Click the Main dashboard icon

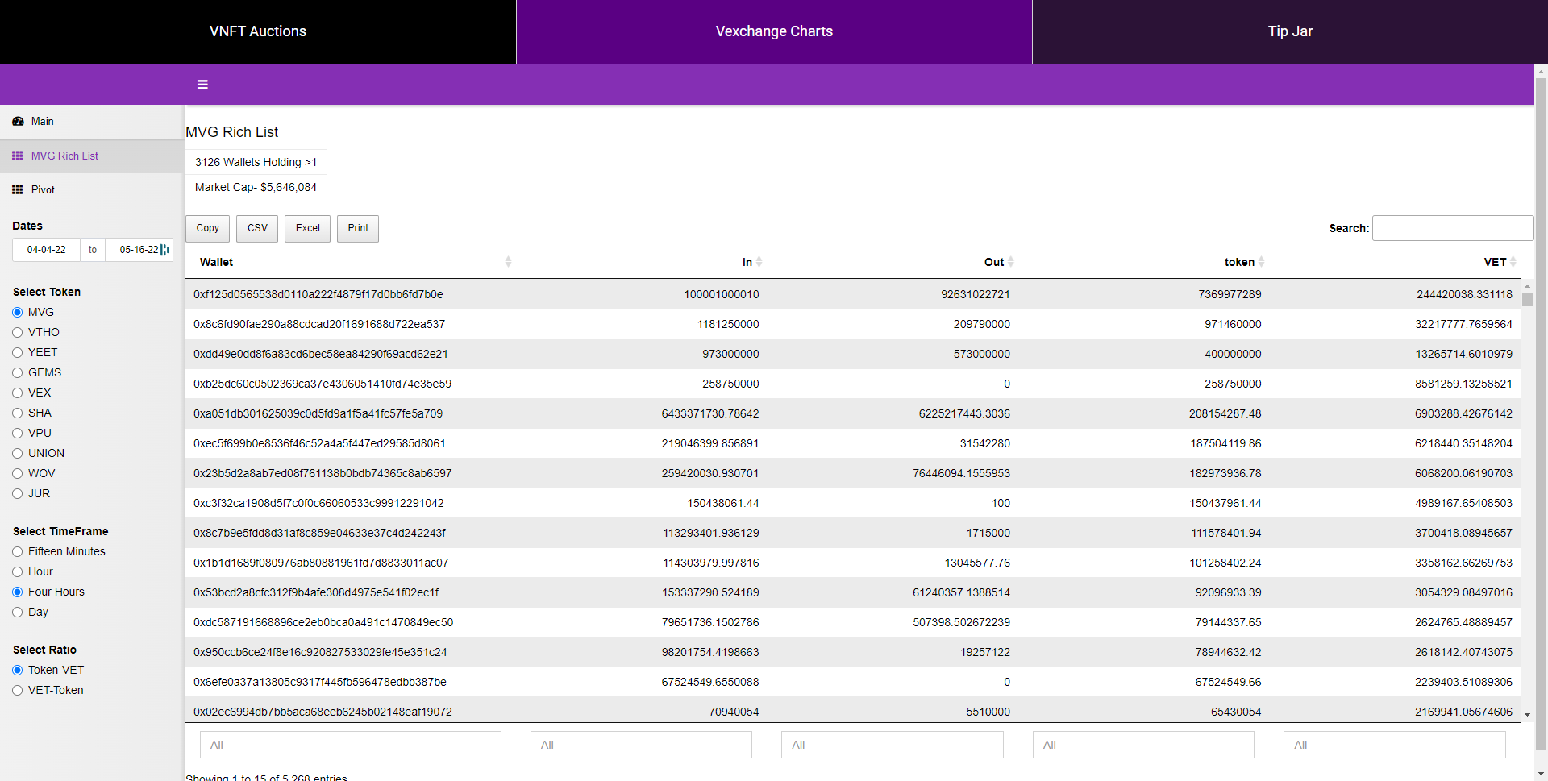click(18, 122)
